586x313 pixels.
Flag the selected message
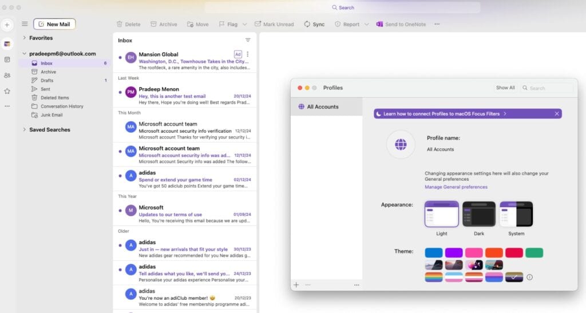coord(228,24)
